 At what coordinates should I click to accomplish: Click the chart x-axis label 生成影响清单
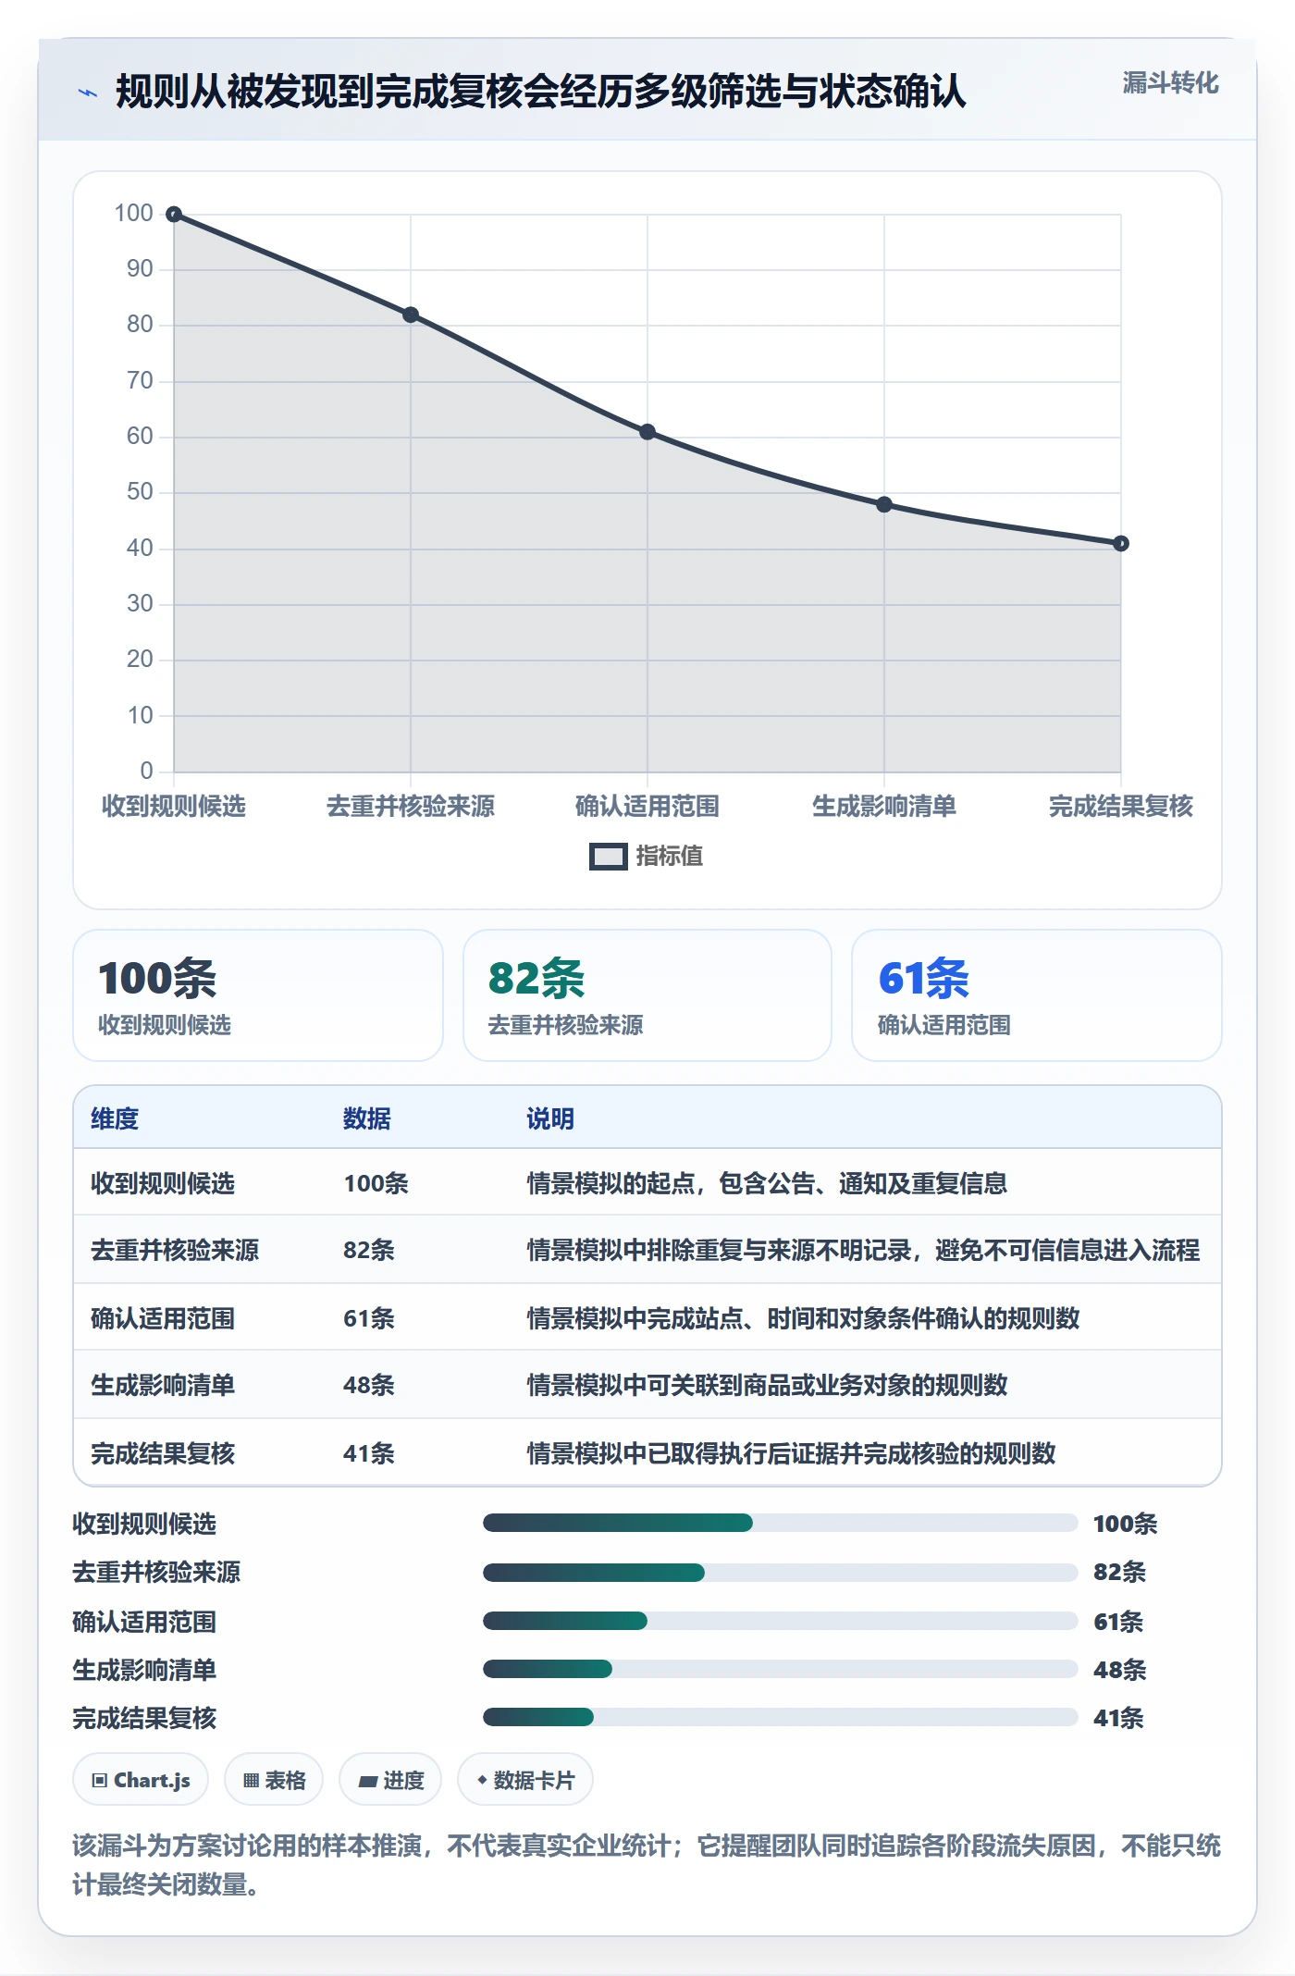[884, 806]
